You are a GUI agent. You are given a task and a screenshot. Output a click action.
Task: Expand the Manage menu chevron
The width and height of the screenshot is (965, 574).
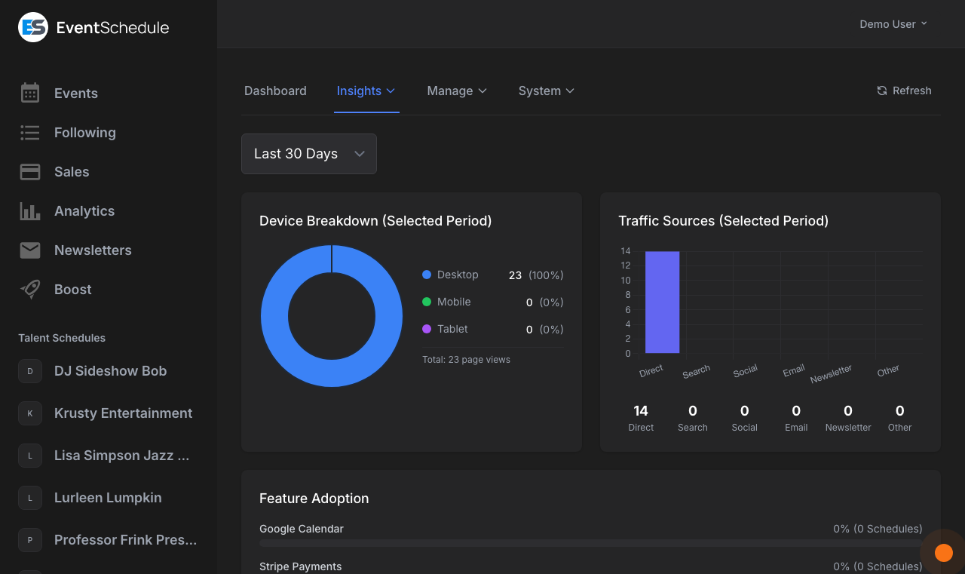(482, 91)
